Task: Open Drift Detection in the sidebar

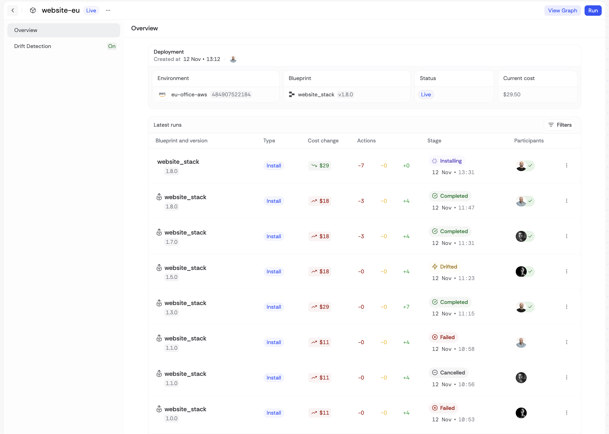Action: point(33,46)
